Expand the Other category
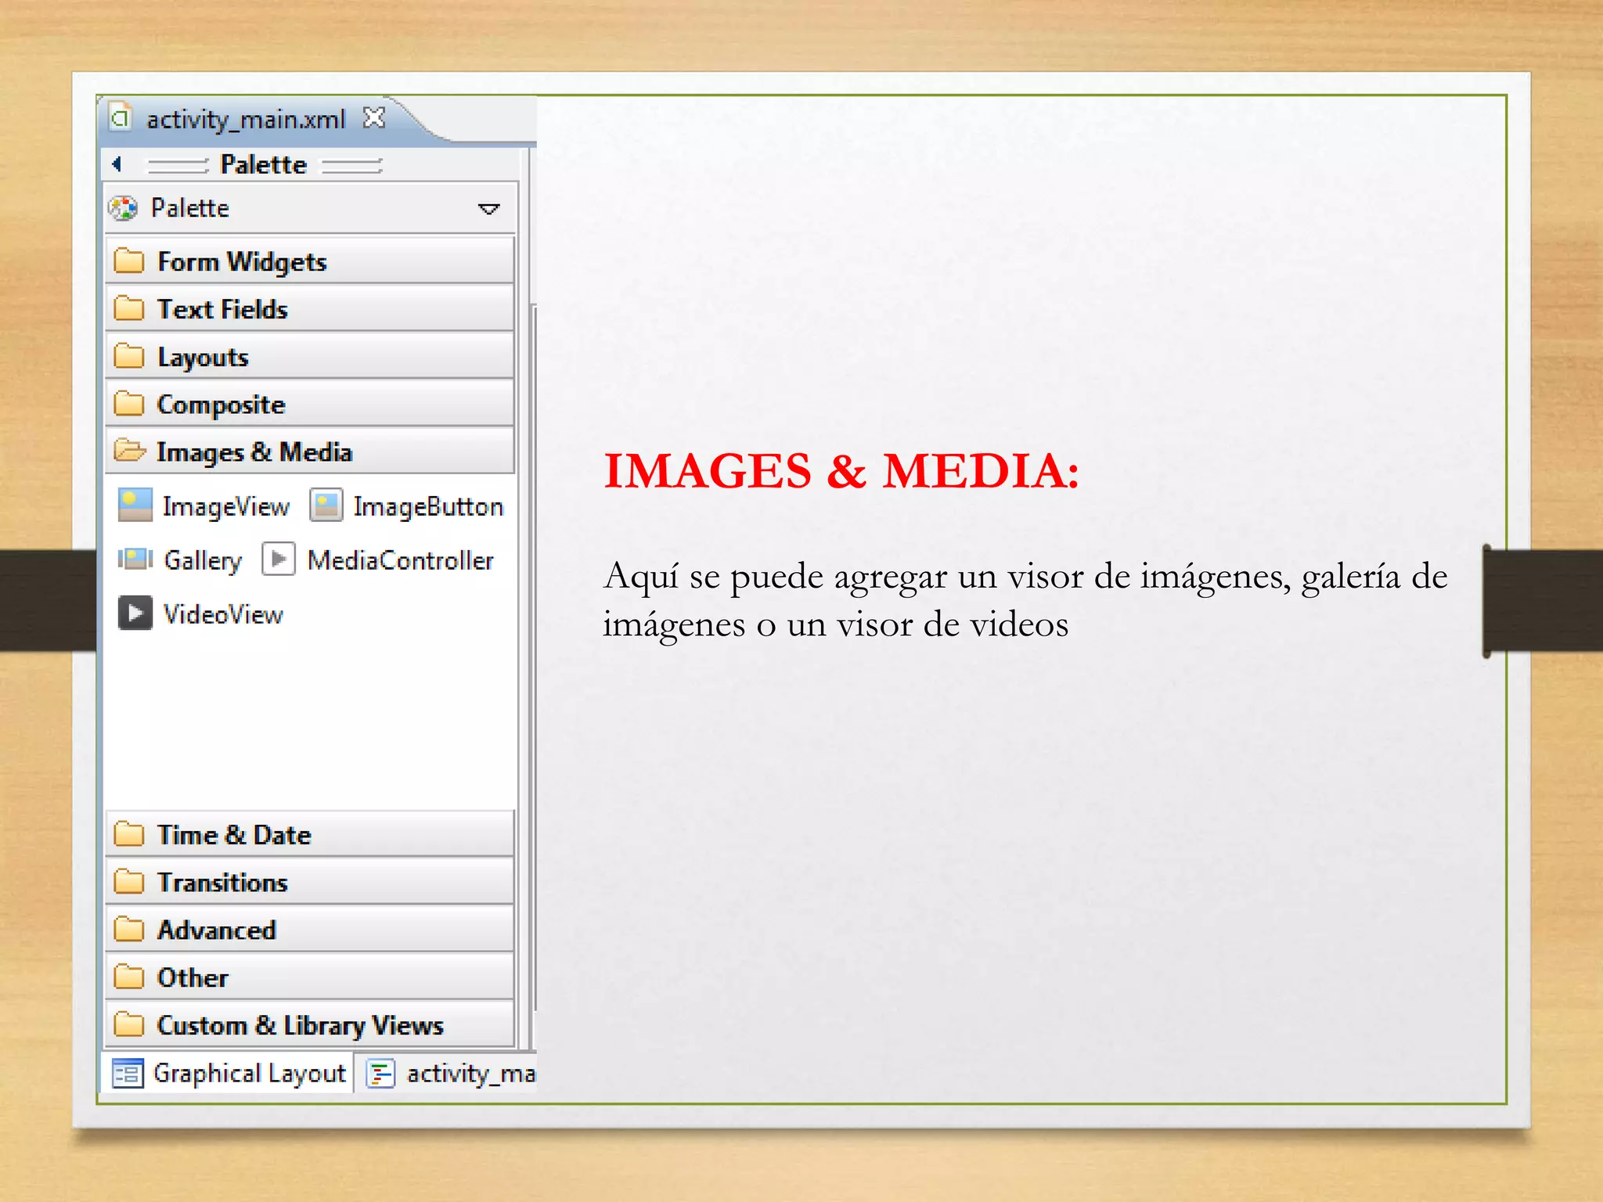 309,977
